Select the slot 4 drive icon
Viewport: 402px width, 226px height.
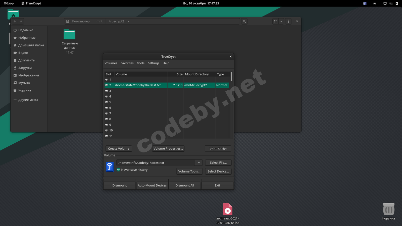click(x=107, y=96)
